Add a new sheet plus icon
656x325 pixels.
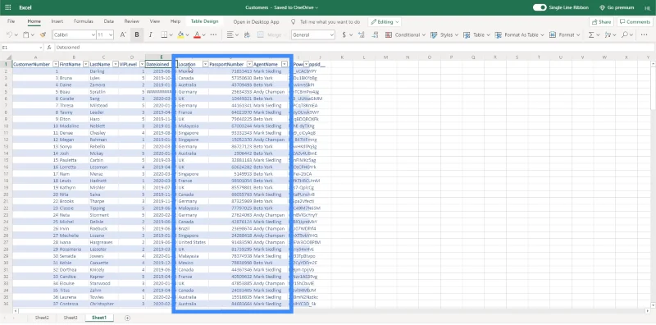128,318
